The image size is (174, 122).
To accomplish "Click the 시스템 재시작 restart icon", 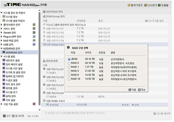I will coord(155,114).
